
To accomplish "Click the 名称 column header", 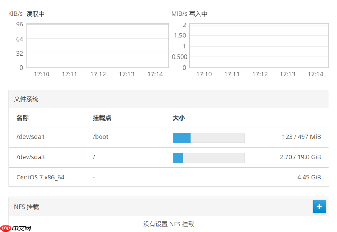I will 23,118.
